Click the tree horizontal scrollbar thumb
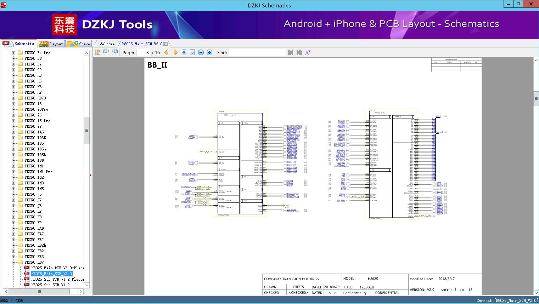 39,291
